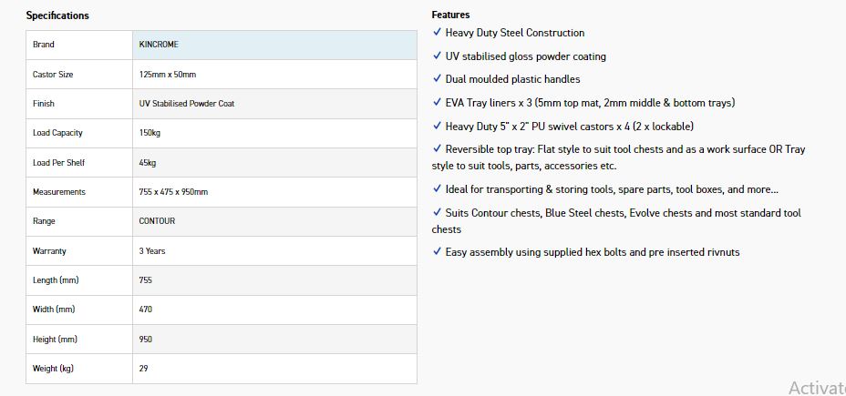The width and height of the screenshot is (846, 396).
Task: Click the checkmark beside Ideal for transporting feature
Action: (x=438, y=189)
